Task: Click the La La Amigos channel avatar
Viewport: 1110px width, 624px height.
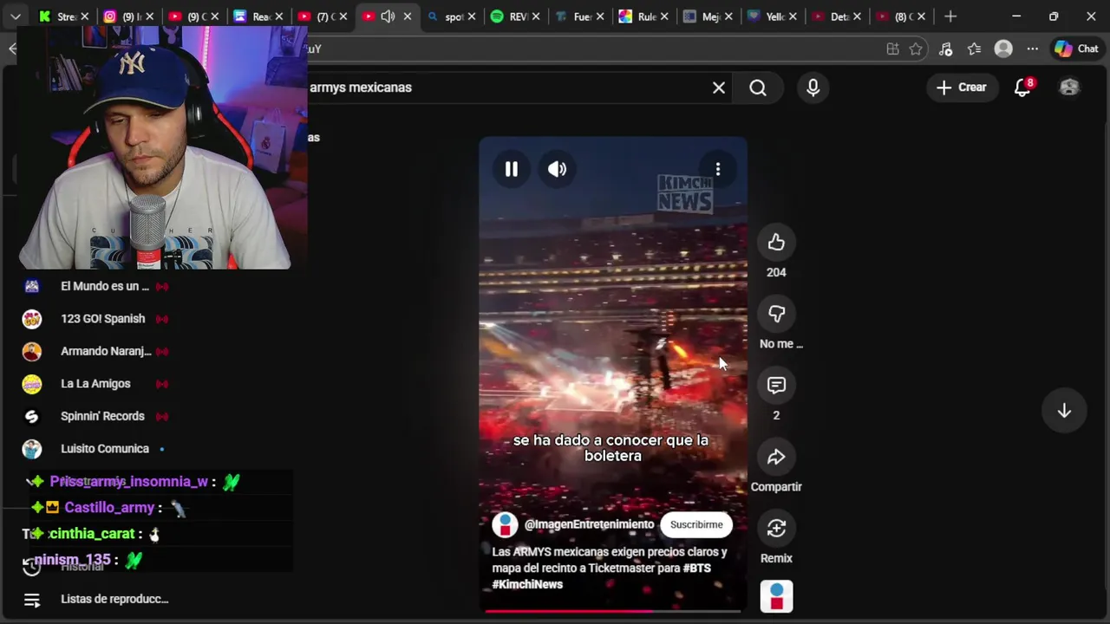Action: 32,384
